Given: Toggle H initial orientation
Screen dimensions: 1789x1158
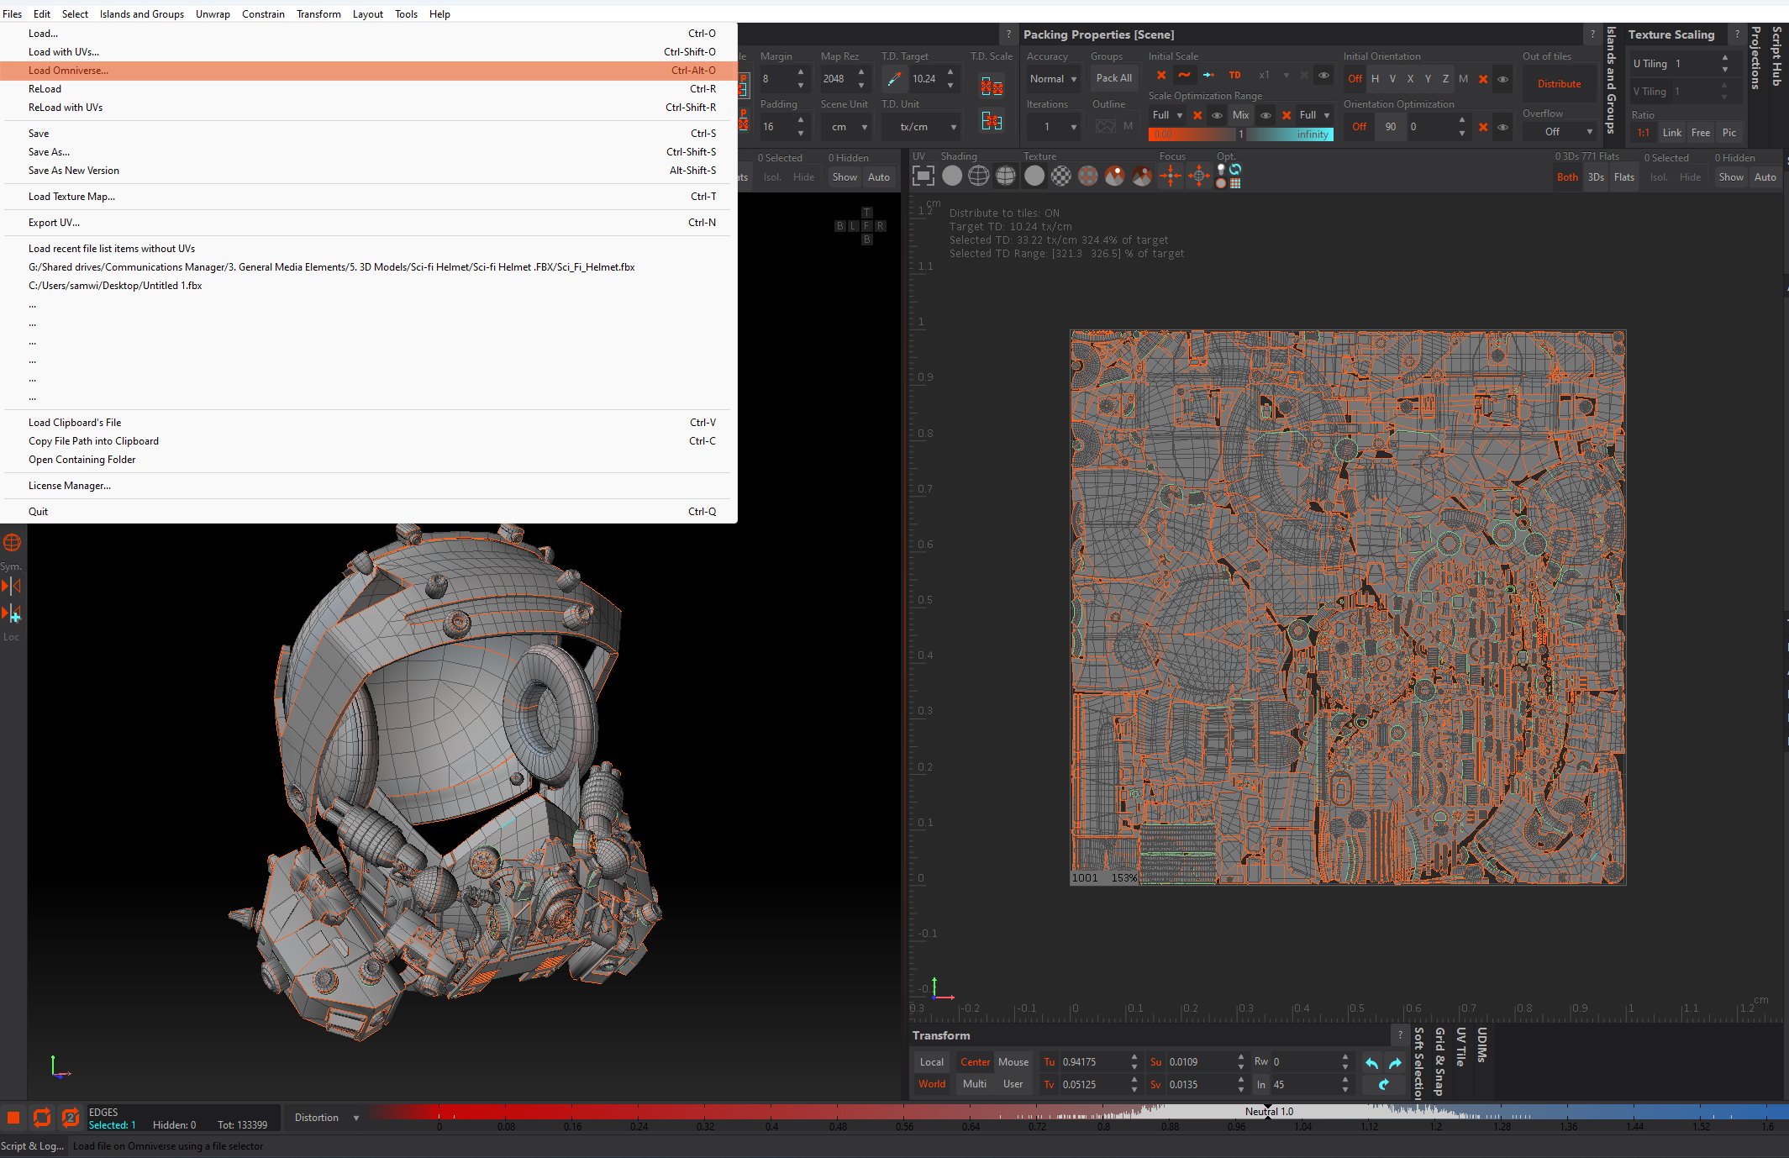Looking at the screenshot, I should pos(1375,79).
